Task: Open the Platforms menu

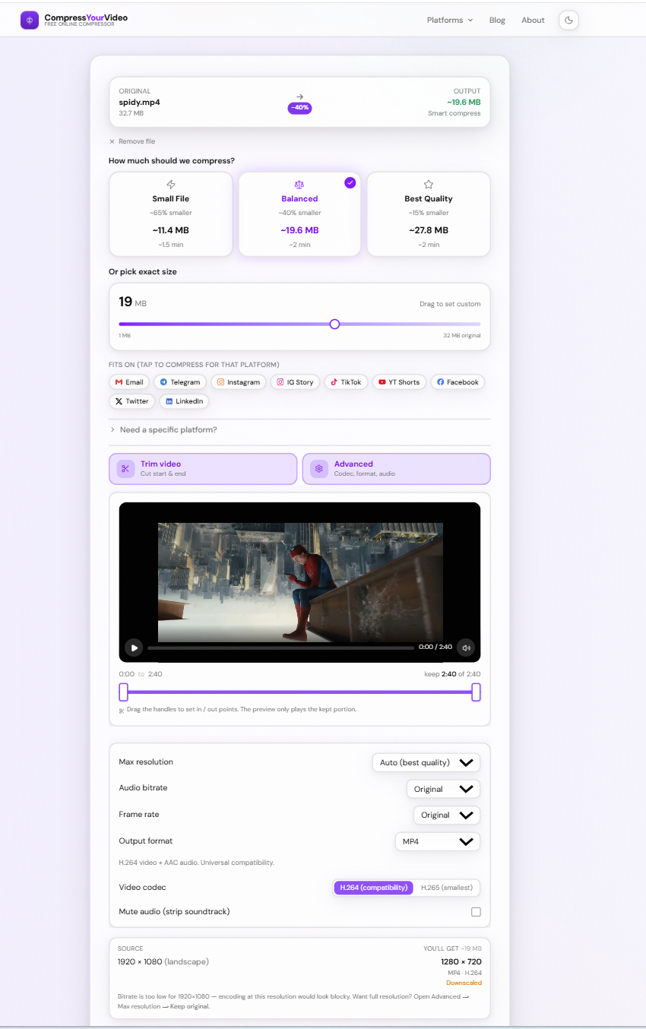Action: coord(448,20)
